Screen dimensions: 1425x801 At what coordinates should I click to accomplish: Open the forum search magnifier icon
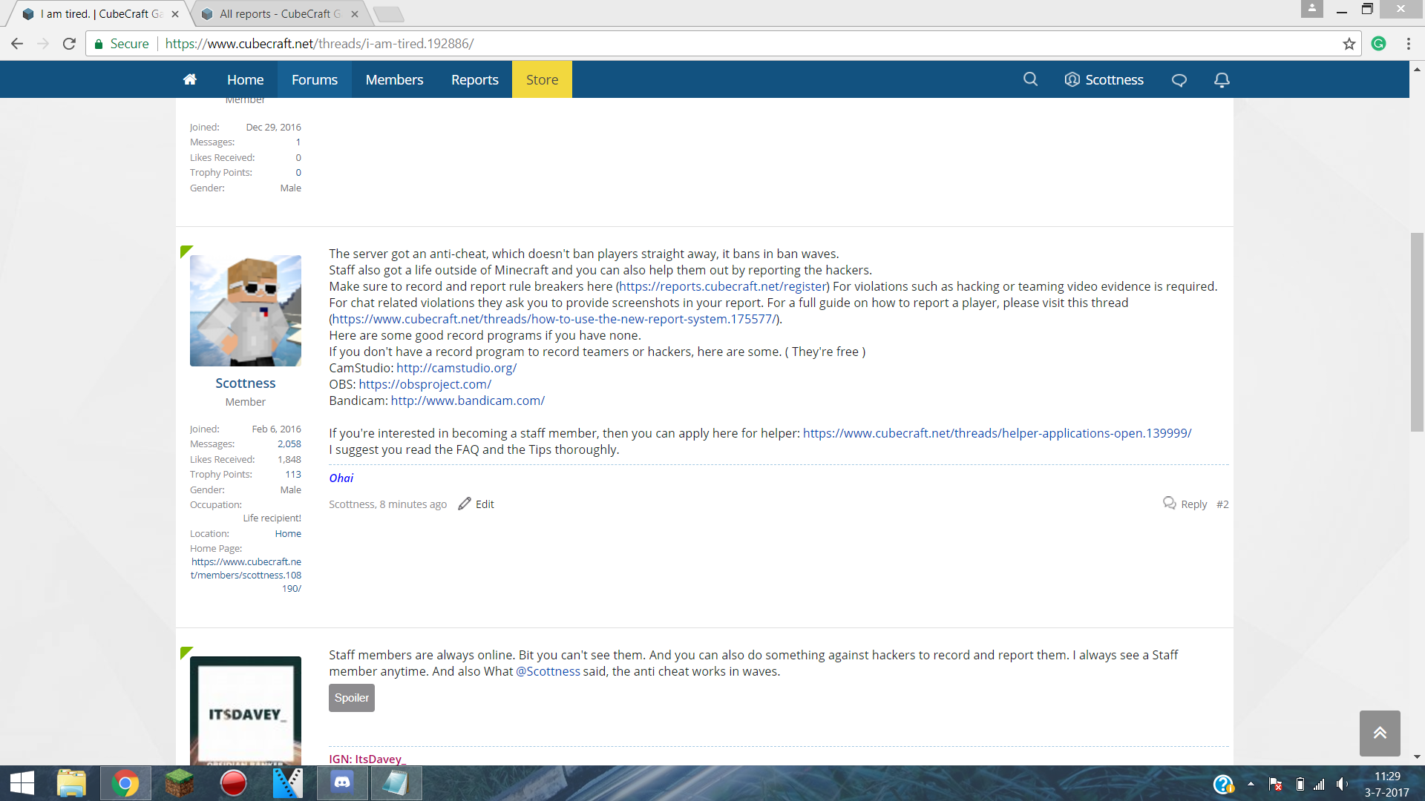click(1030, 79)
